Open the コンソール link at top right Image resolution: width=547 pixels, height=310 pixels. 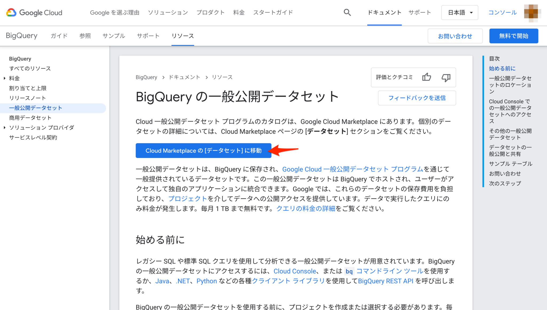(502, 12)
